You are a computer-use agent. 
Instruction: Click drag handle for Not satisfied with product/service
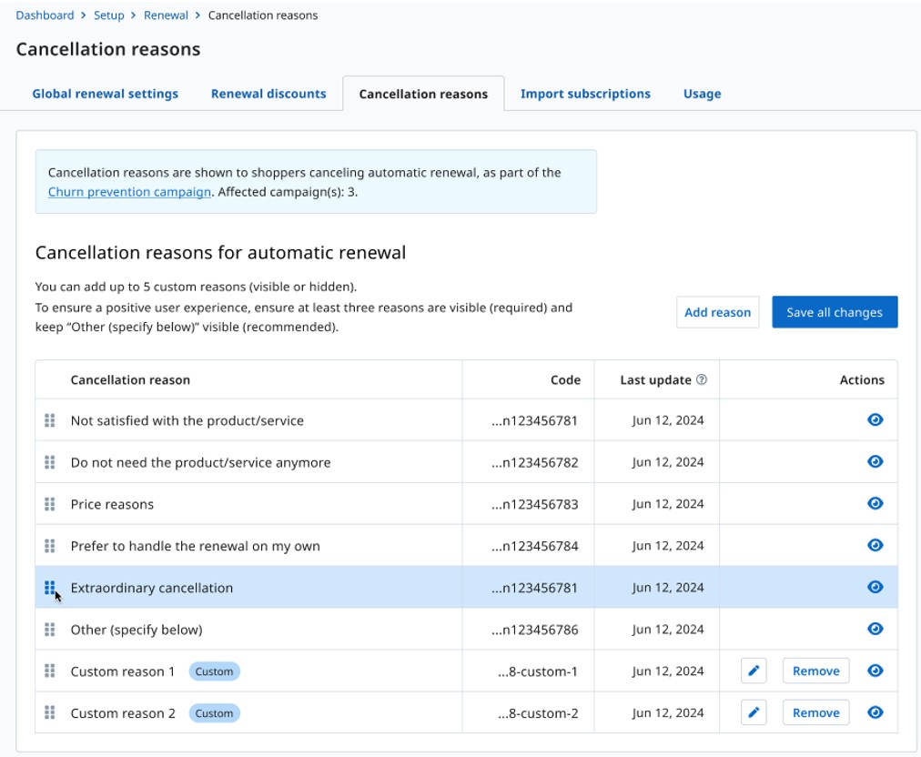[x=50, y=420]
